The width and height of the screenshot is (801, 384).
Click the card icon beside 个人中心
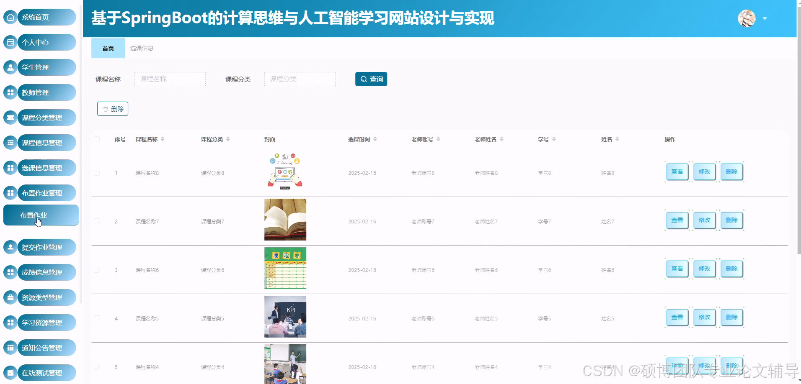[x=10, y=42]
